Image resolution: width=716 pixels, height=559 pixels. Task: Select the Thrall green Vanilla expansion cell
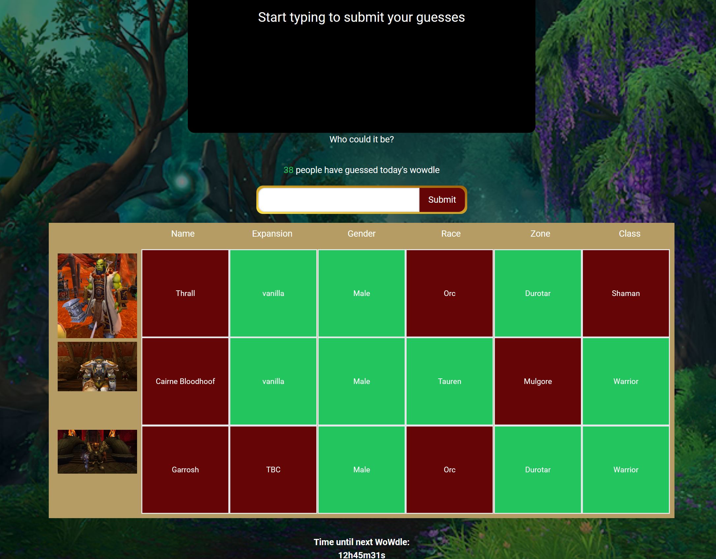(x=273, y=293)
